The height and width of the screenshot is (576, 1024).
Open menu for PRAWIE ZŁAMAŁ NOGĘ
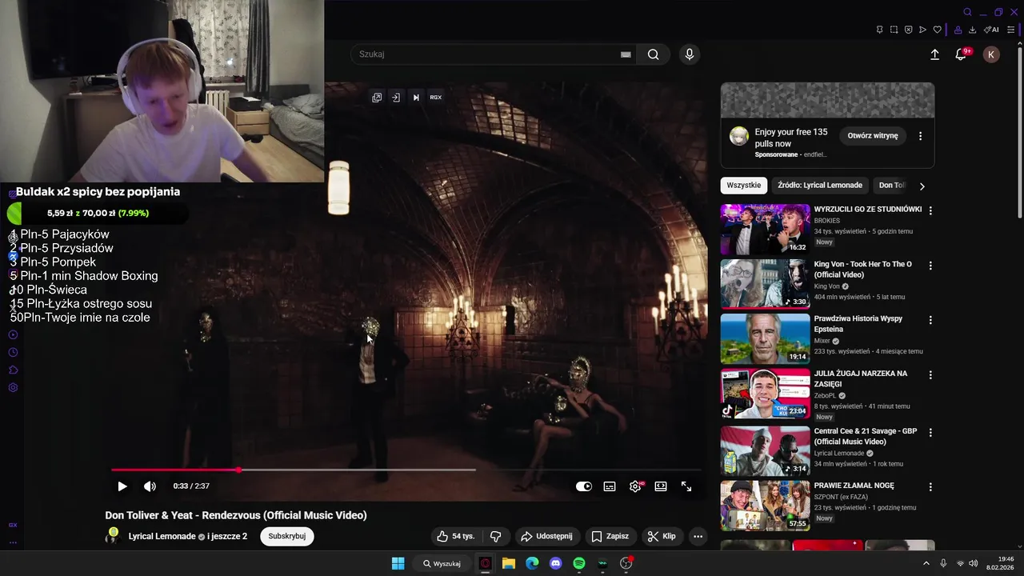(x=930, y=486)
